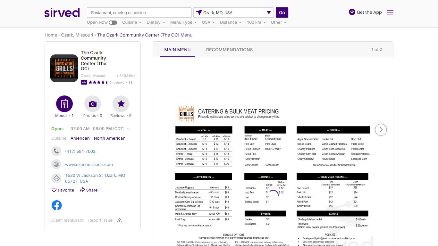Viewport: 438px width, 246px height.
Task: Click the Favorite heart icon
Action: pos(54,190)
